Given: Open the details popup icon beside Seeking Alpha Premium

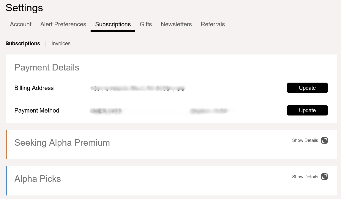Looking at the screenshot, I should pos(324,140).
